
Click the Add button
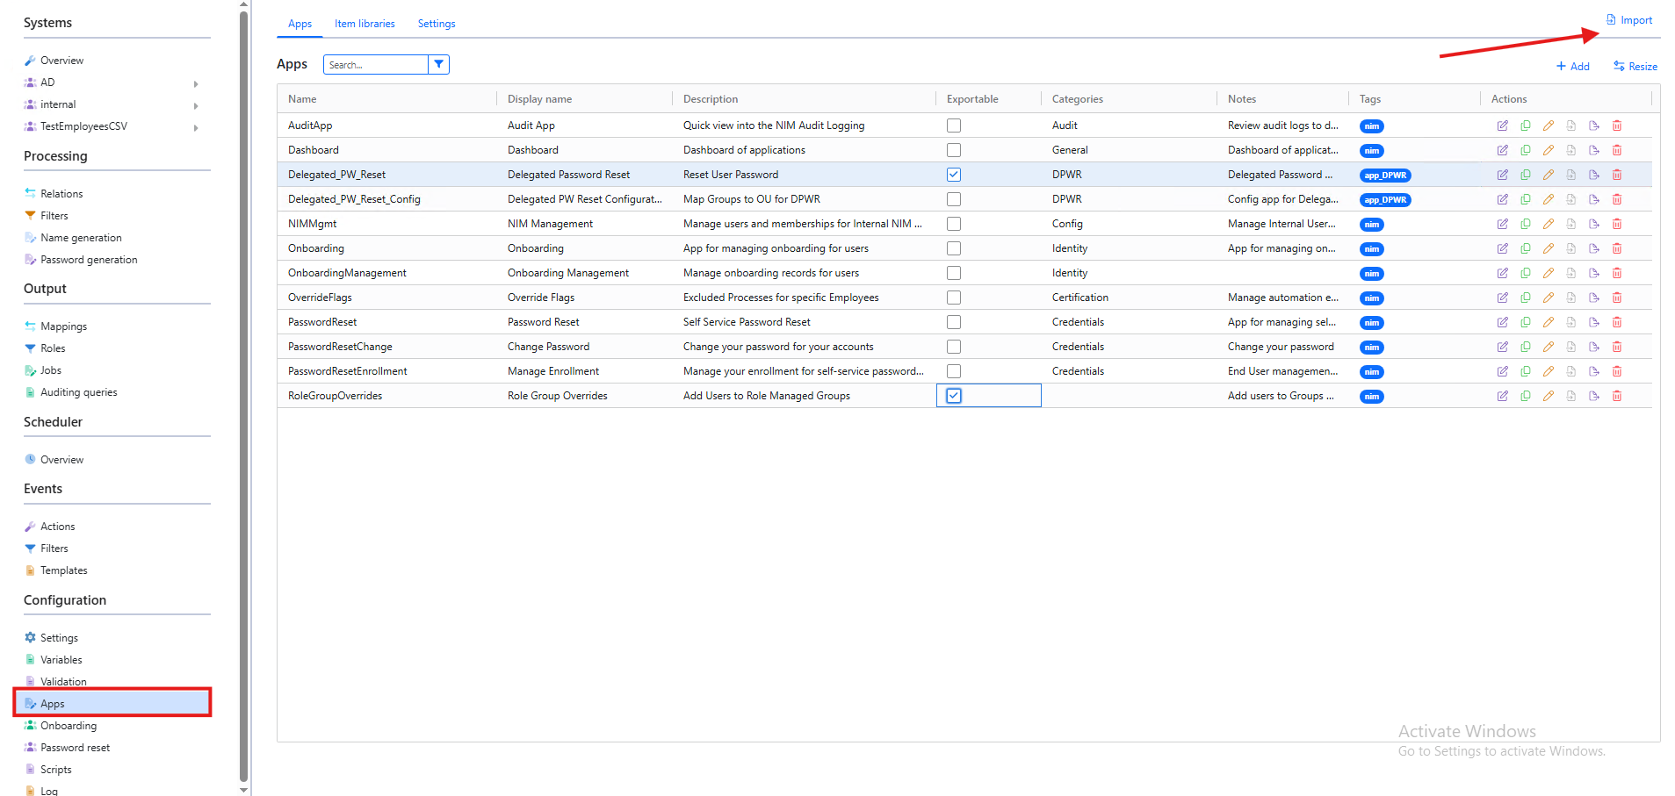tap(1572, 67)
